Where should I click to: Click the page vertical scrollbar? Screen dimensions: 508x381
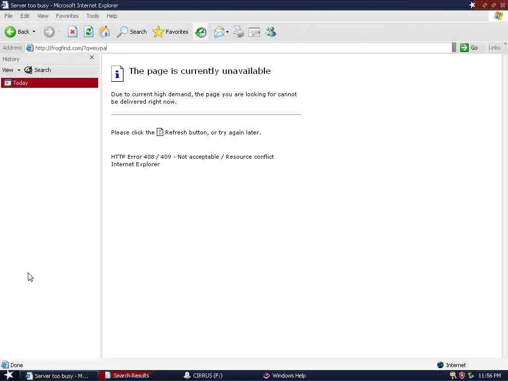[505, 206]
